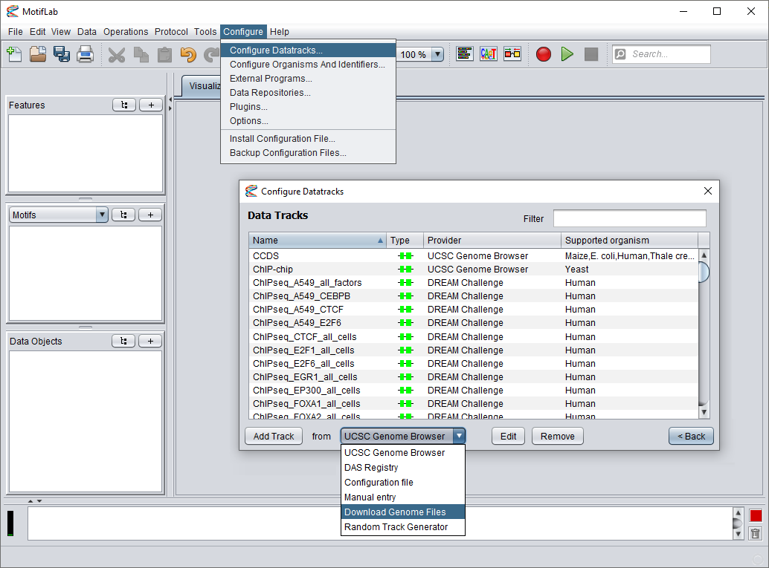
Task: Choose Configure Organisms And Identifiers menu entry
Action: pos(307,65)
